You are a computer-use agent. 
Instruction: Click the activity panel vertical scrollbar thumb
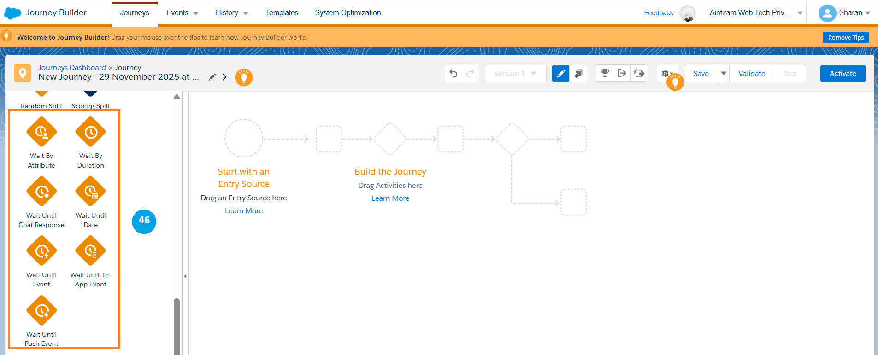click(x=177, y=326)
